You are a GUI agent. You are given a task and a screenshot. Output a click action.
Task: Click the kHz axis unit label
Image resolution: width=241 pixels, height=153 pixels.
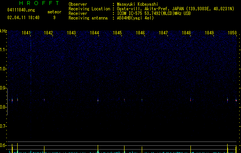pyautogui.click(x=3, y=31)
